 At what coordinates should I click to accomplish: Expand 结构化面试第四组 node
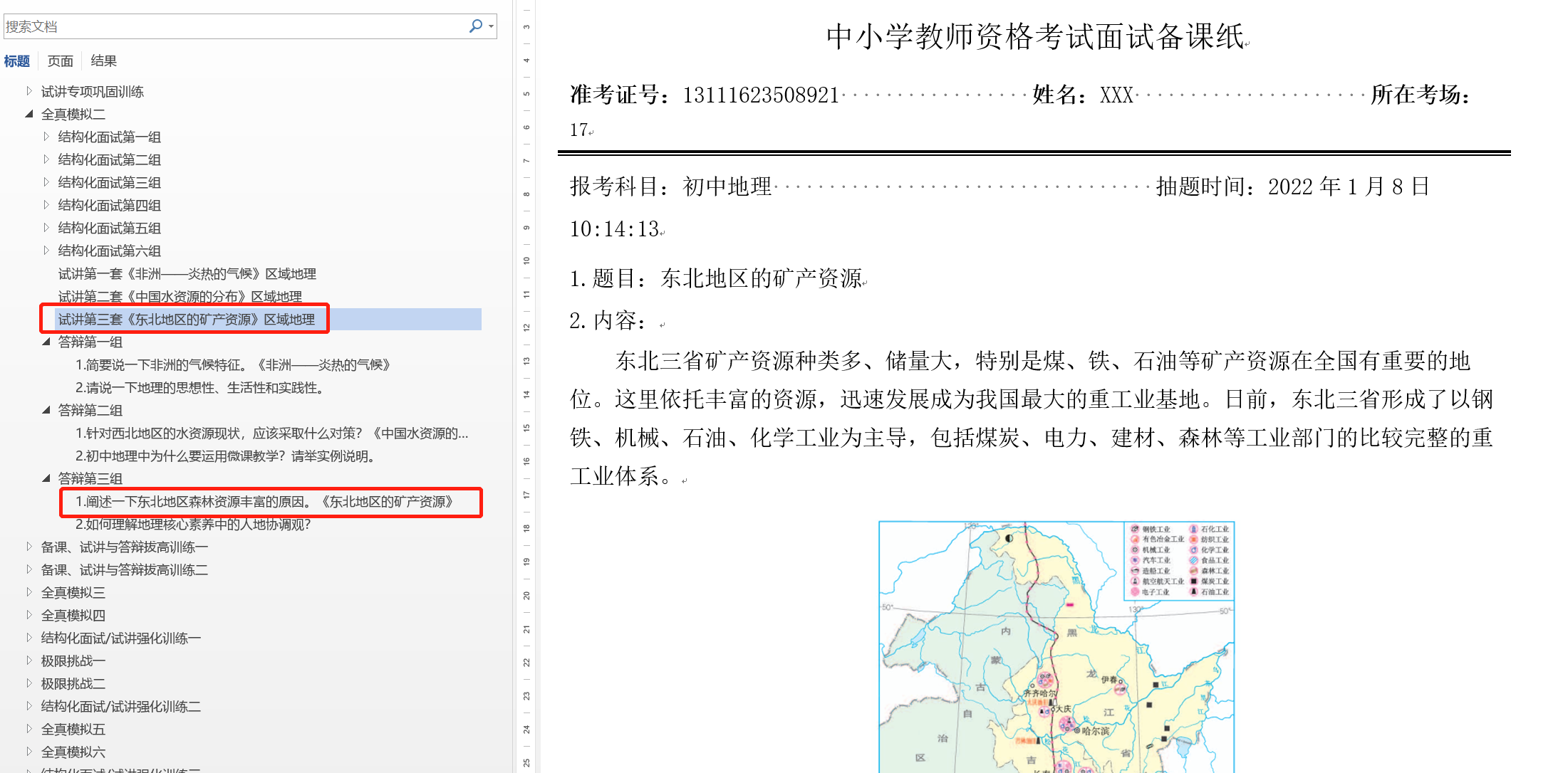[x=46, y=205]
